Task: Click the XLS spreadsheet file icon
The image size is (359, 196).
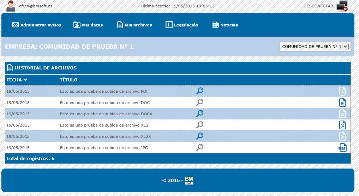Action: [x=342, y=125]
